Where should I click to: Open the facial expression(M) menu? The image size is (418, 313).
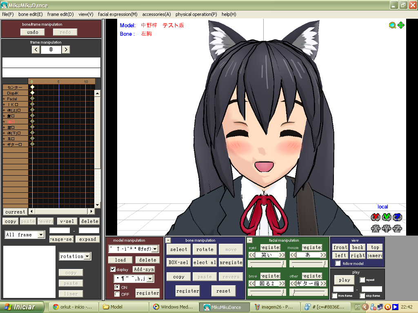click(x=118, y=14)
